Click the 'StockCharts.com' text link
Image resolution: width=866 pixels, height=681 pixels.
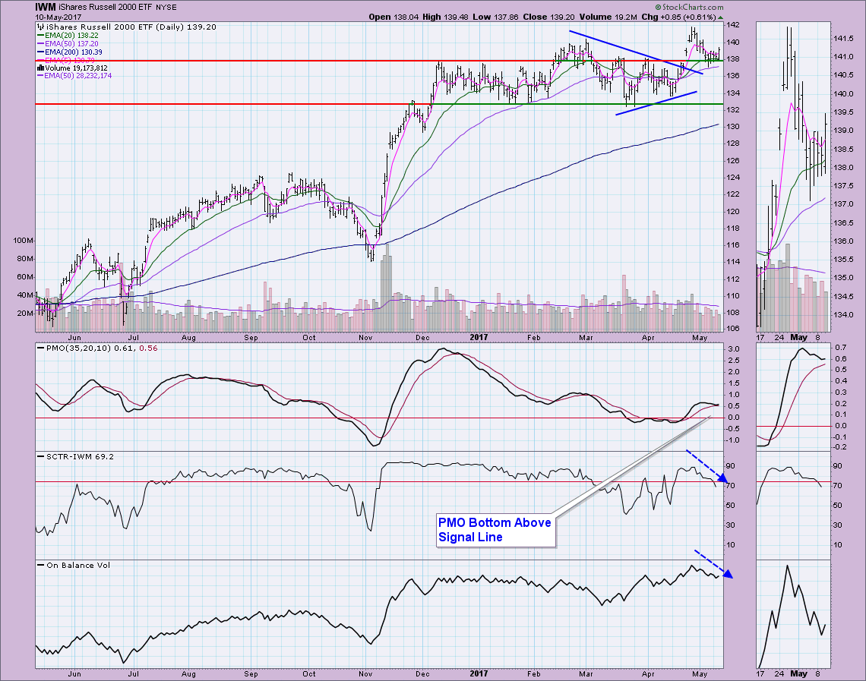(x=693, y=7)
